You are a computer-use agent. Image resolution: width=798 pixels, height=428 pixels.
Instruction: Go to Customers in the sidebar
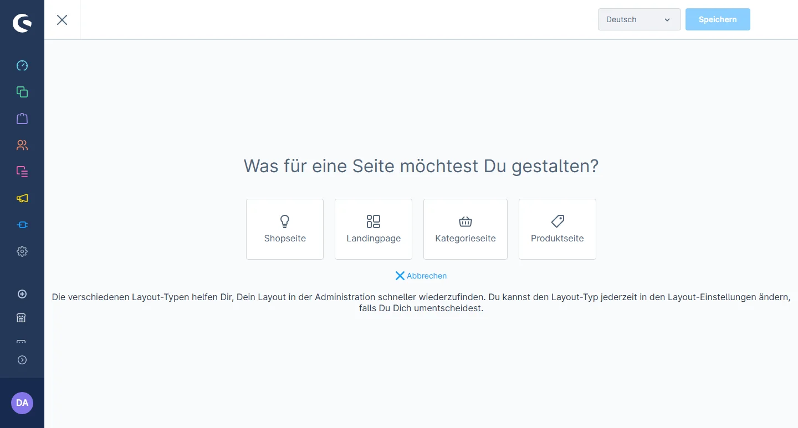(22, 145)
